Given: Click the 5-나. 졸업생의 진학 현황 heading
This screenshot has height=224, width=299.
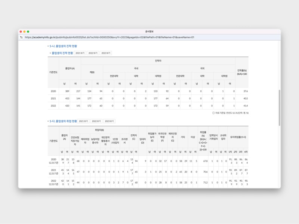Looking at the screenshot, I should (63, 46).
